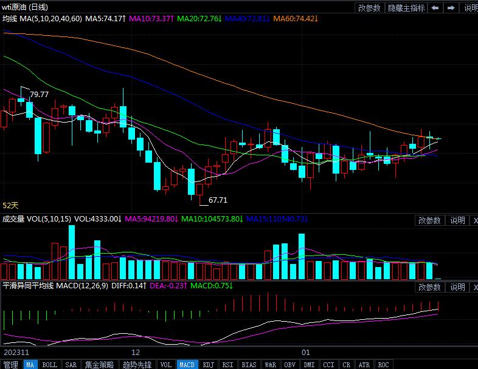Switch to the OBV indicator tab
Screen dimensions: 478x369
click(290, 365)
